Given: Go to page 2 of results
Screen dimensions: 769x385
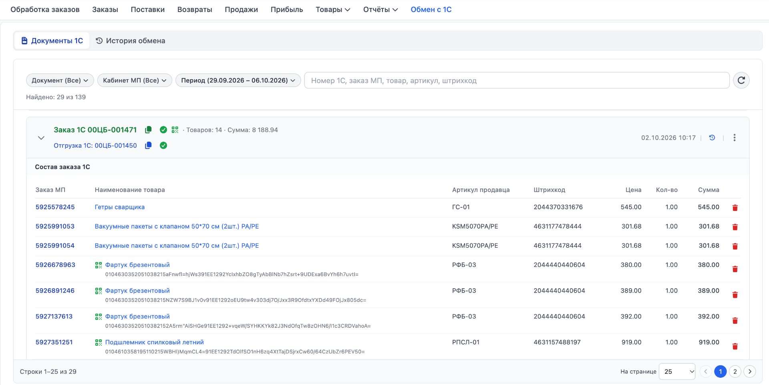Looking at the screenshot, I should pyautogui.click(x=735, y=371).
